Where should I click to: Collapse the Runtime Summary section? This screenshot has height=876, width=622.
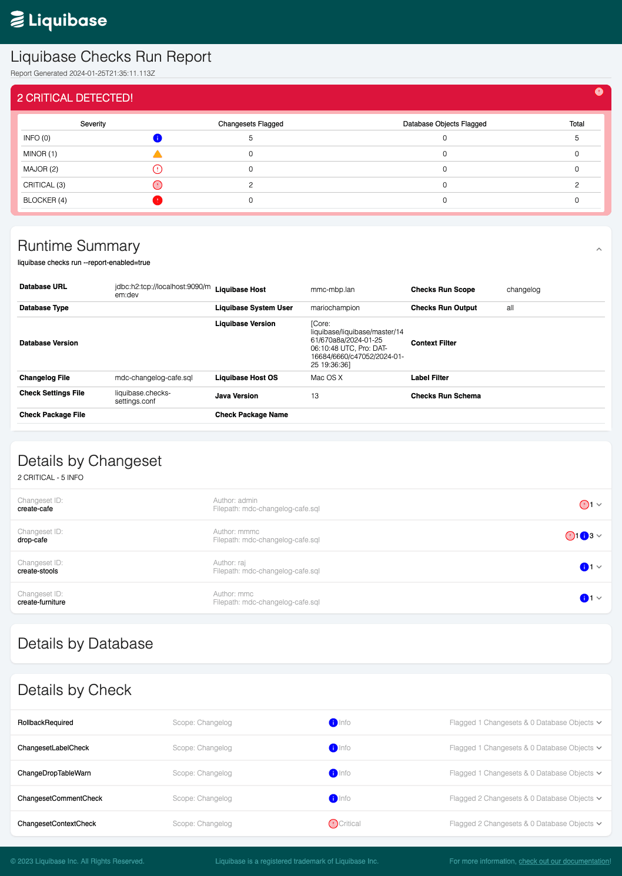598,249
